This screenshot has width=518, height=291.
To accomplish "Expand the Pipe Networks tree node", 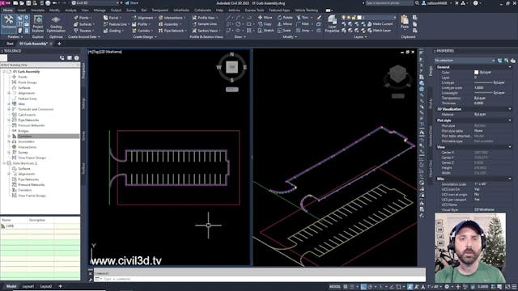I will click(9, 120).
